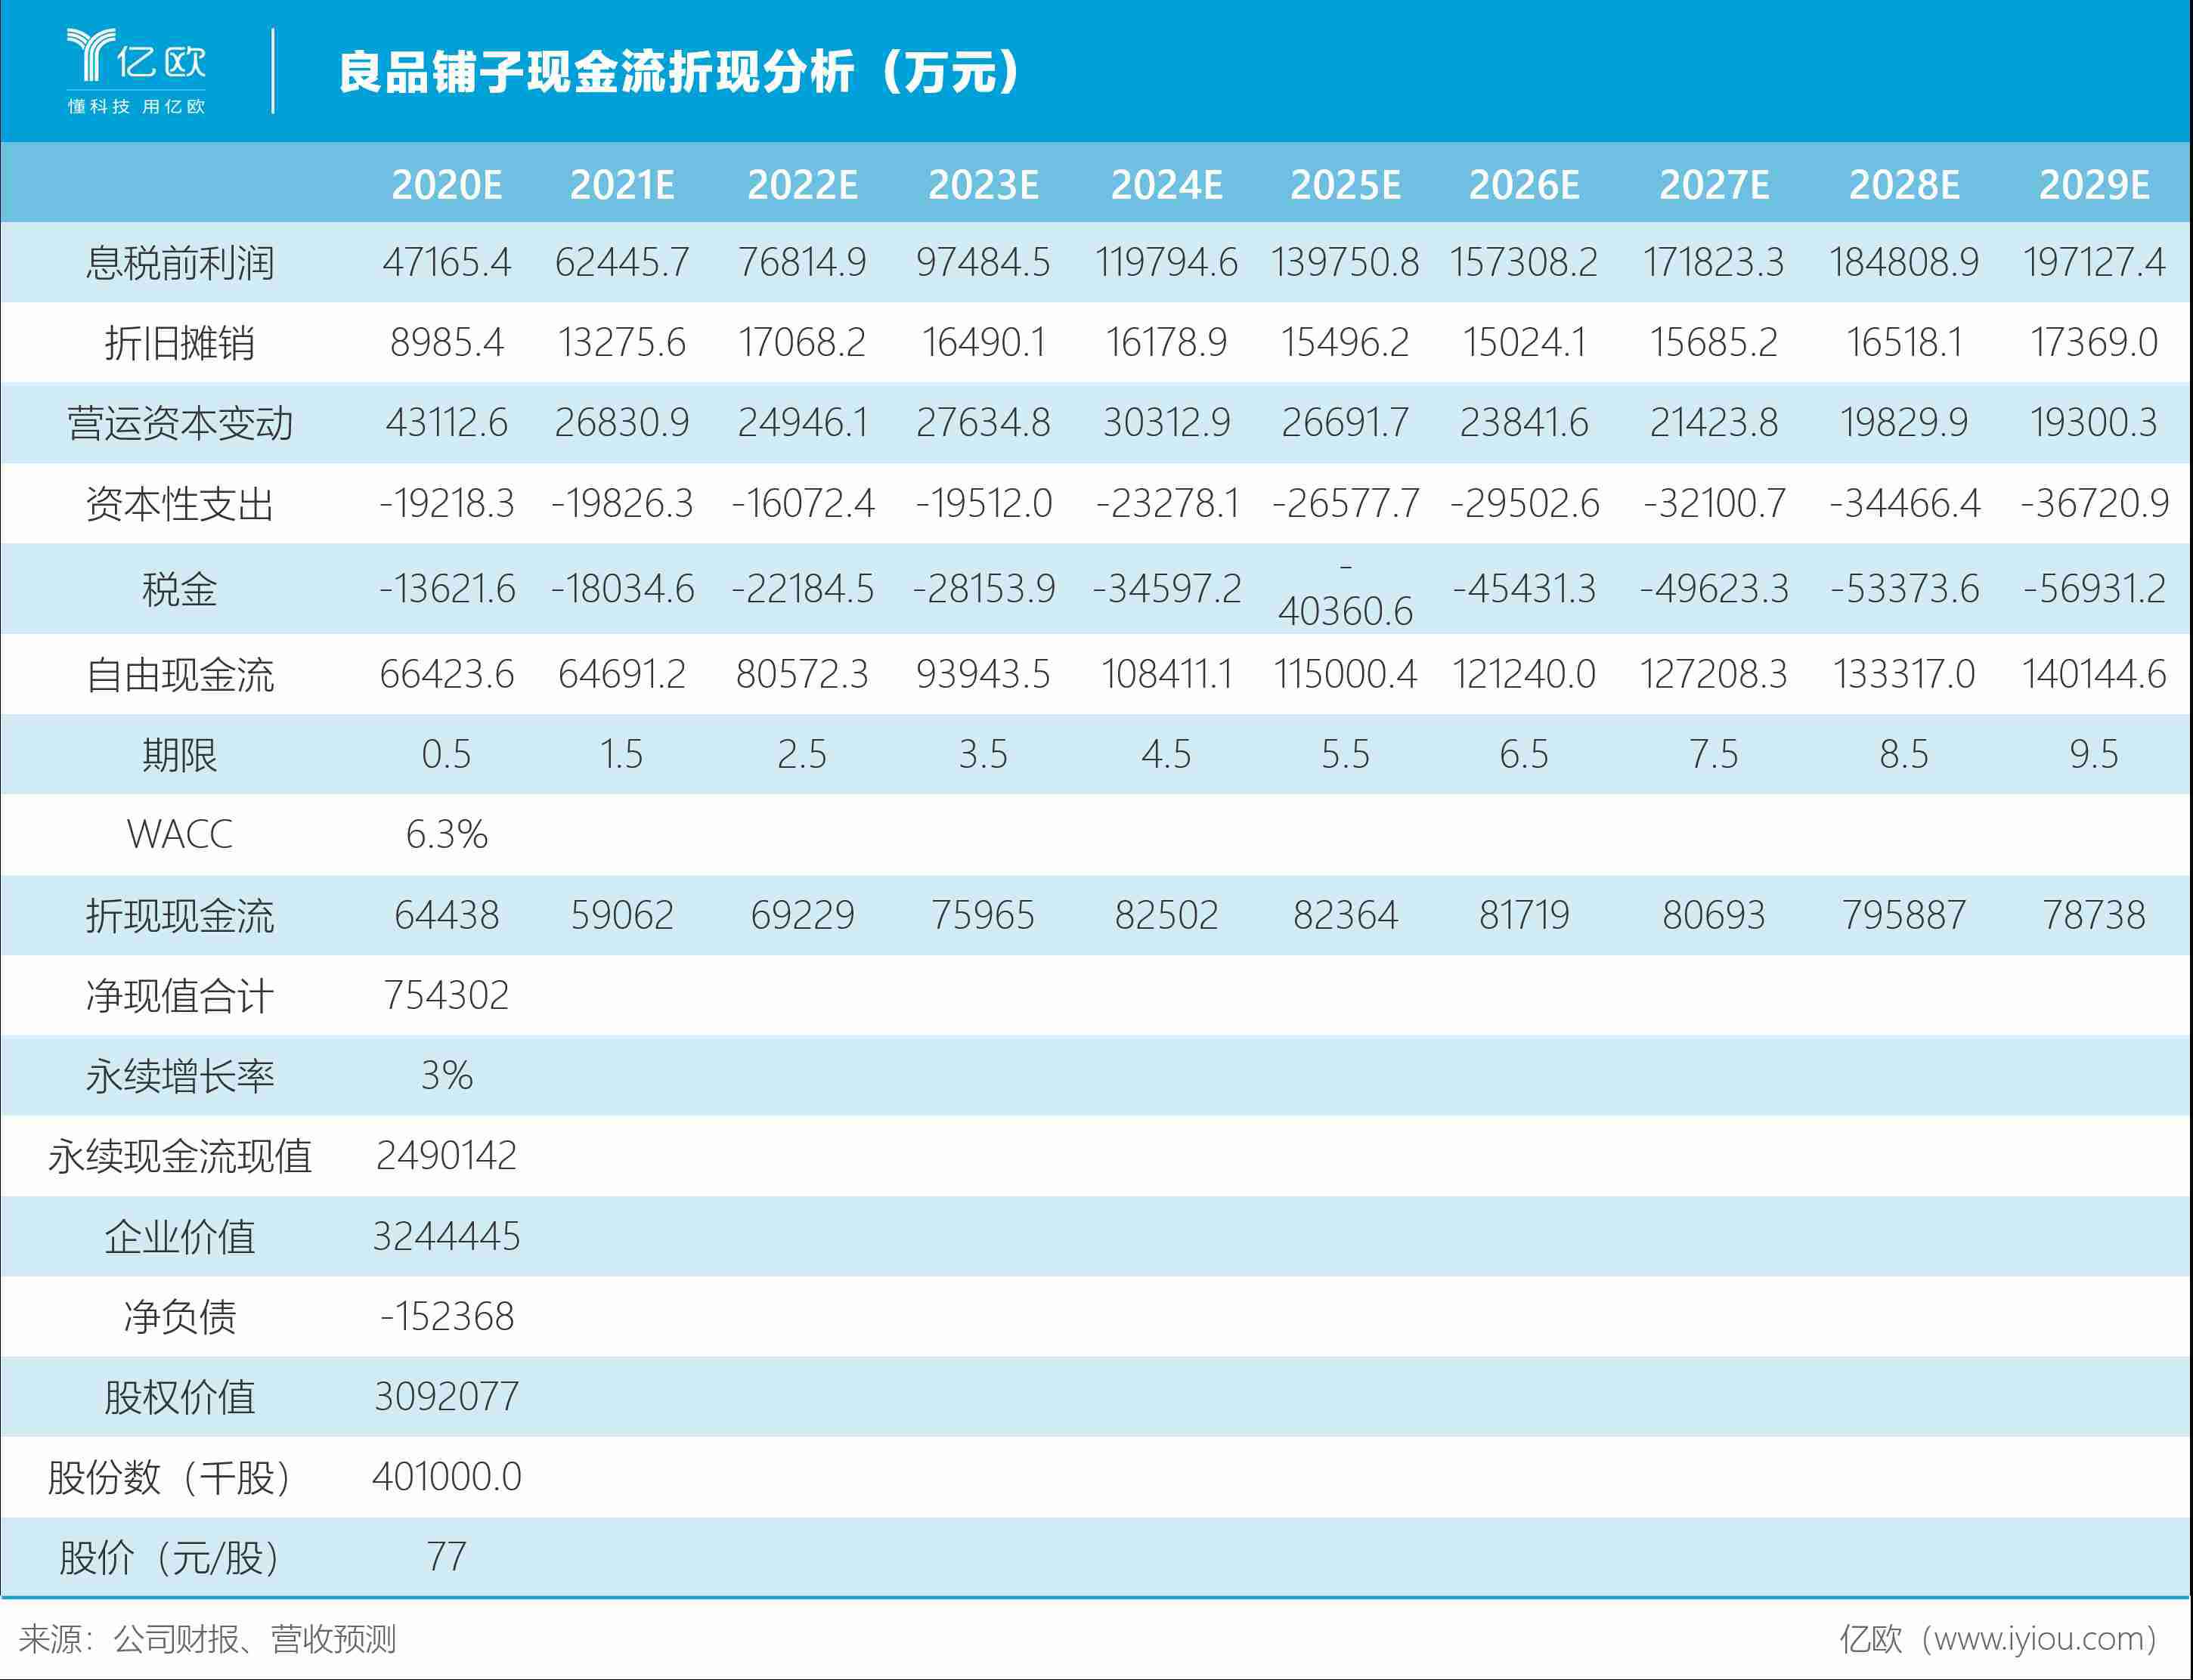The width and height of the screenshot is (2193, 1680).
Task: Click enterprise value 3244445
Action: [446, 1236]
